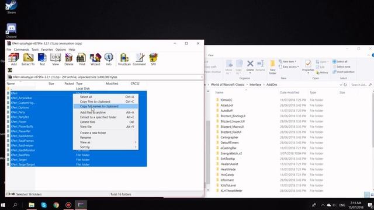Sort Explorer list by Date modified column
This screenshot has width=374, height=210.
click(x=289, y=92)
